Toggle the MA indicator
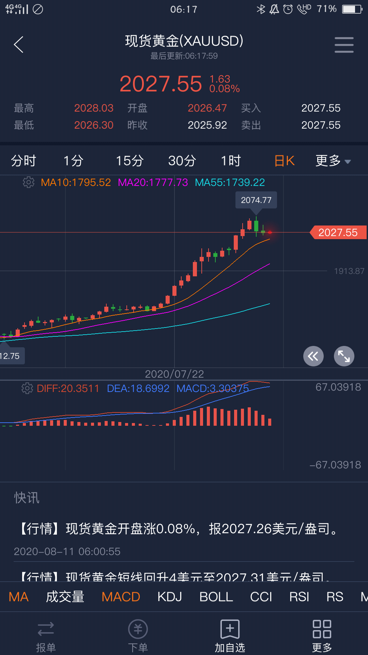 (19, 597)
